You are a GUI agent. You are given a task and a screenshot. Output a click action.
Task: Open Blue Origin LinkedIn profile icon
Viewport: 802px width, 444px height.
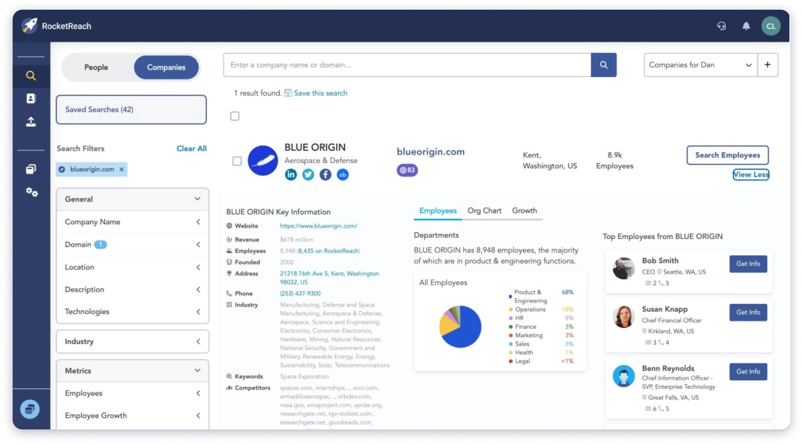(x=291, y=174)
